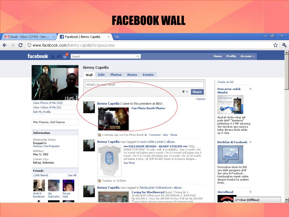Open the Xperia ad image
This screenshot has width=289, height=217.
point(230,105)
